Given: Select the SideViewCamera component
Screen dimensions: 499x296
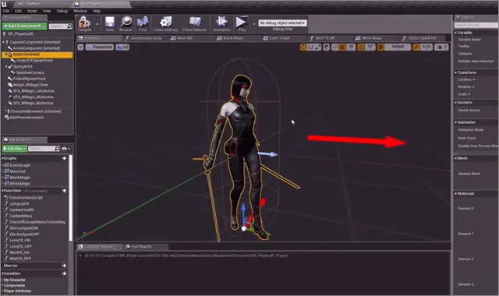Looking at the screenshot, I should tap(30, 72).
